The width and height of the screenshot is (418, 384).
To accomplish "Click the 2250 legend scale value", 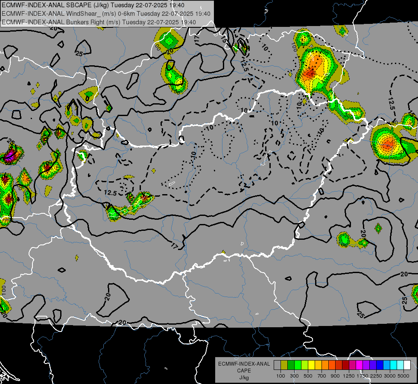I will (376, 376).
